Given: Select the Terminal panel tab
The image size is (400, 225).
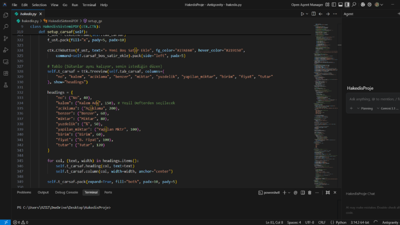Looking at the screenshot, I should click(x=91, y=192).
